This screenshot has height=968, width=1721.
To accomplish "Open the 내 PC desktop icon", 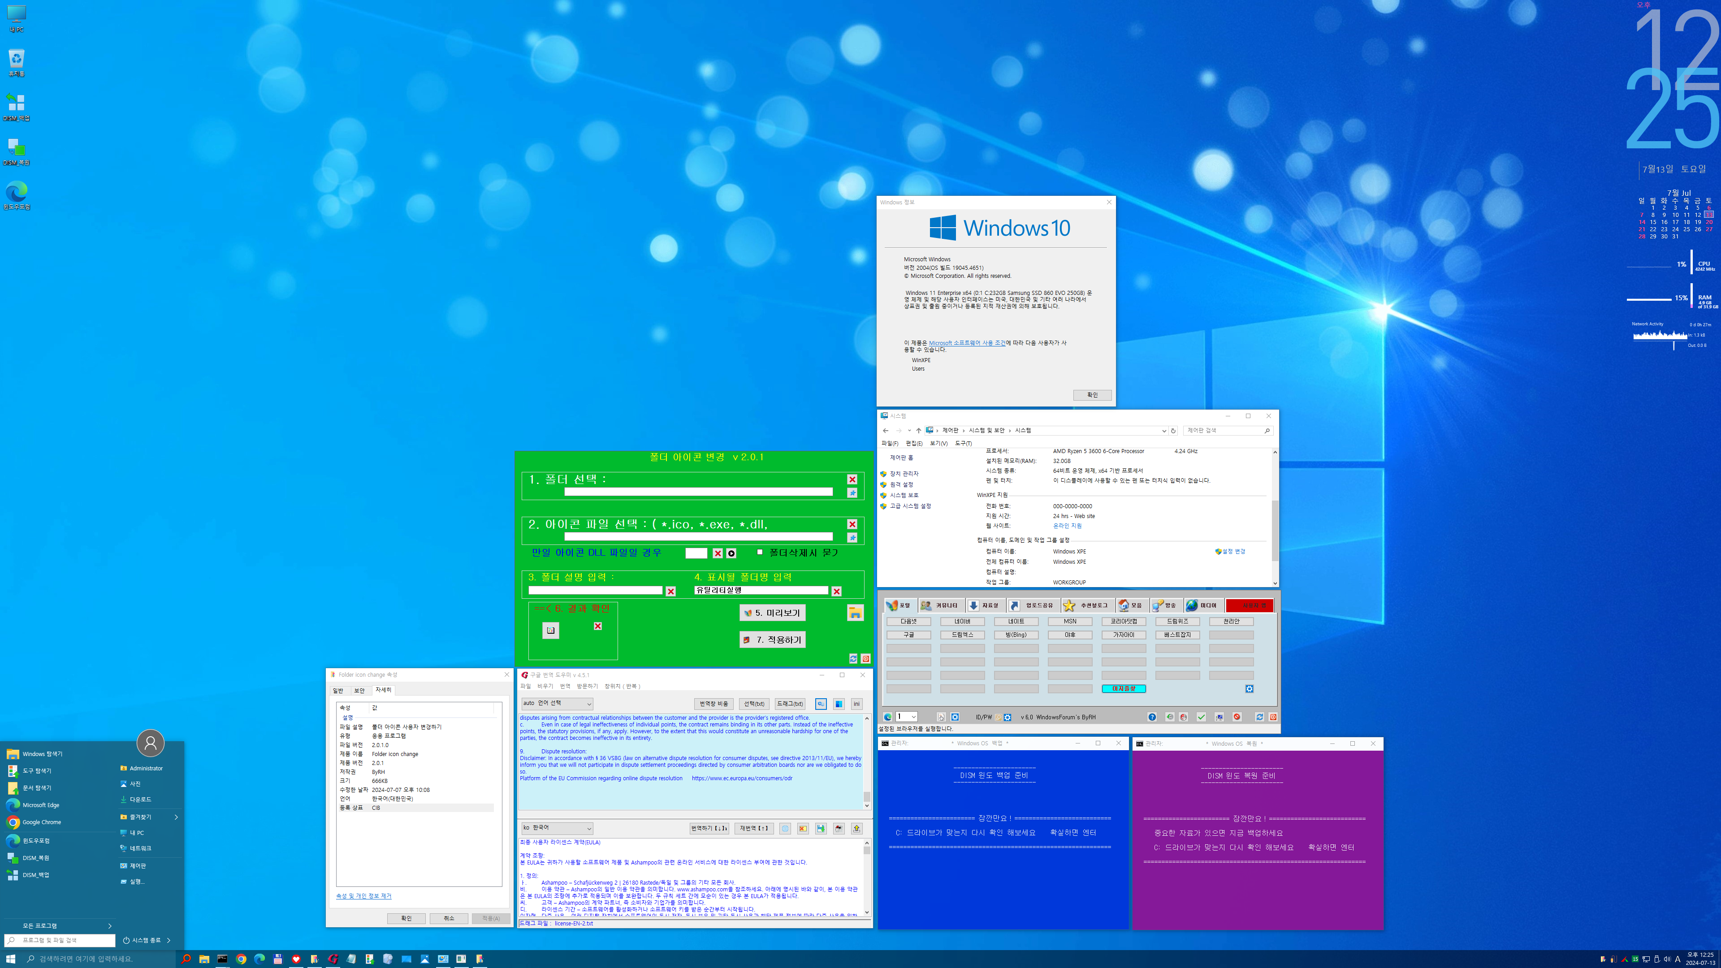I will click(16, 18).
